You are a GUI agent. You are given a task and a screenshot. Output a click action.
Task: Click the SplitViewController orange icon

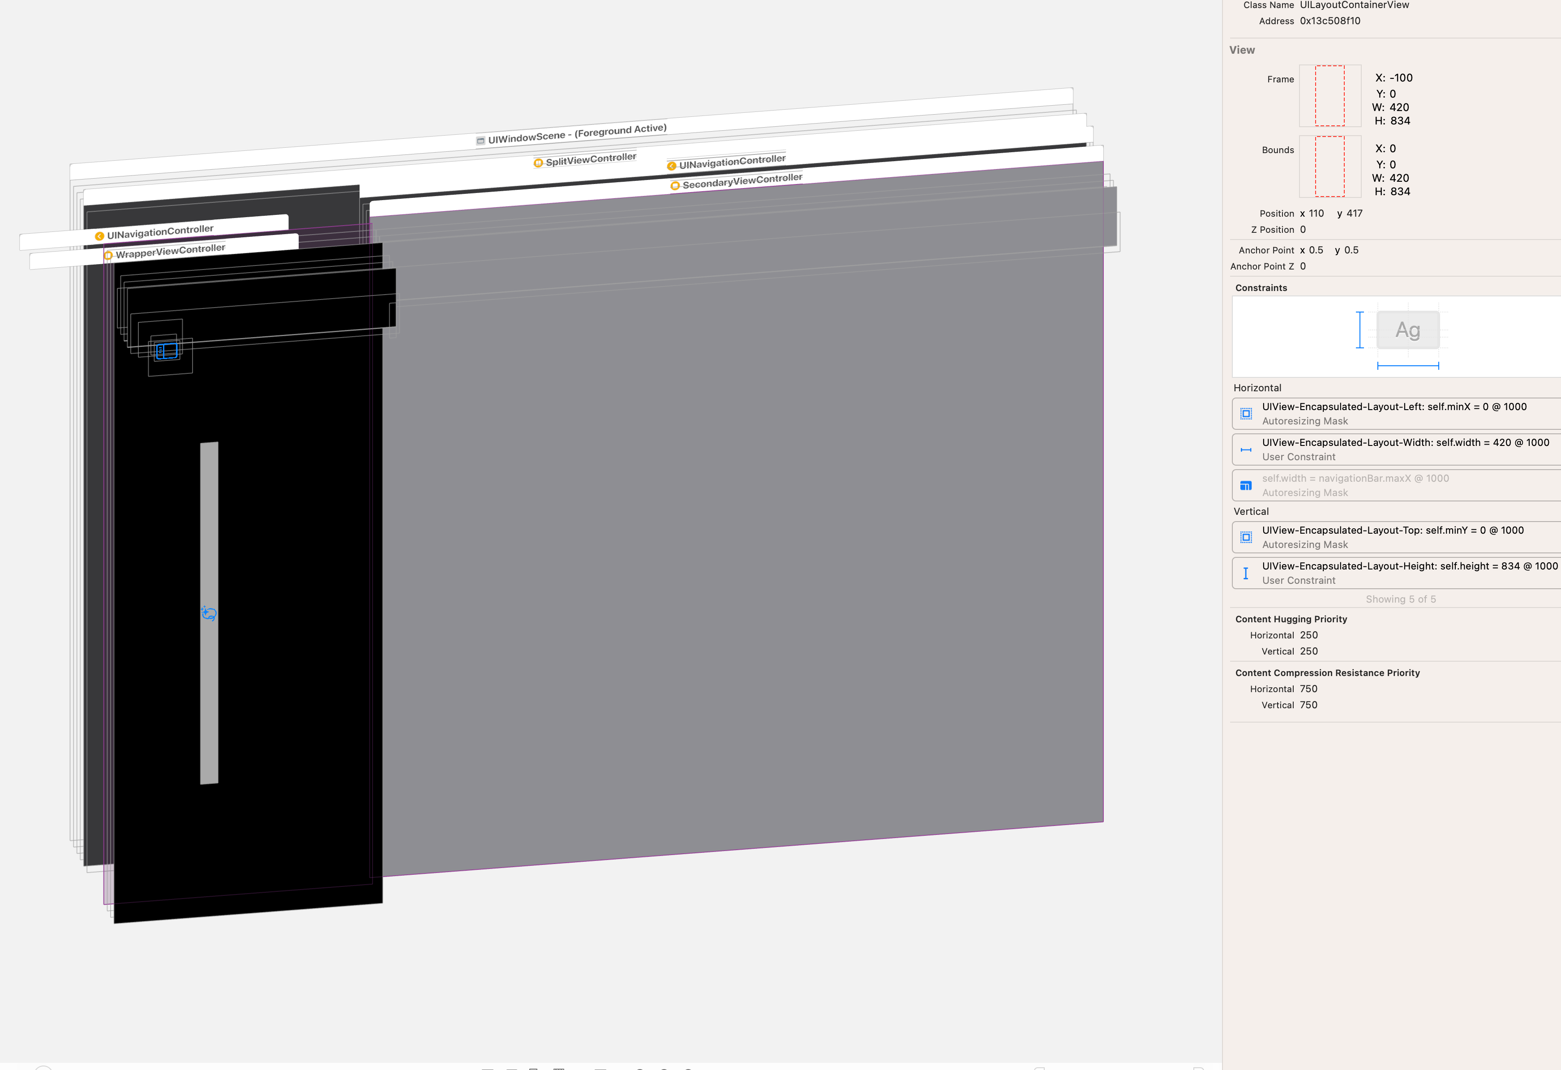(x=538, y=163)
